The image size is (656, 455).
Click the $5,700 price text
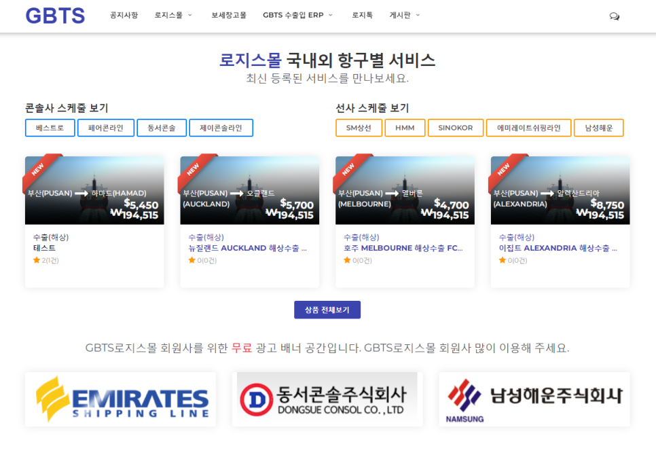click(x=297, y=204)
